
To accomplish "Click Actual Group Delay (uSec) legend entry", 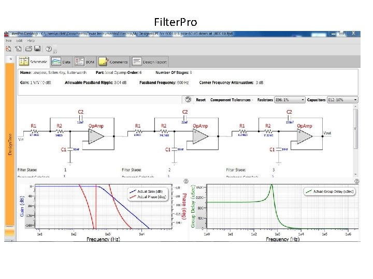I will tap(329, 191).
